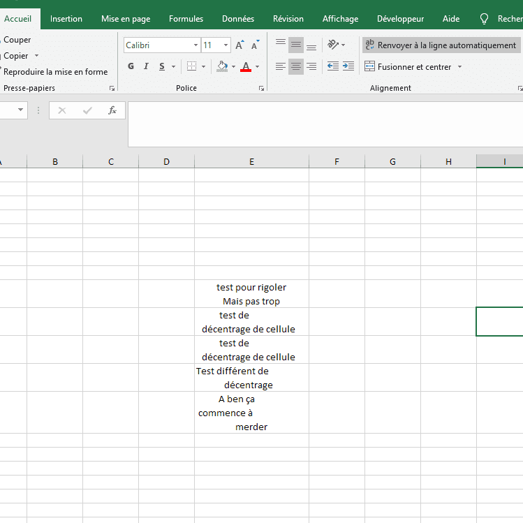Click the borders icon in Police group
The image size is (523, 523).
(x=191, y=66)
